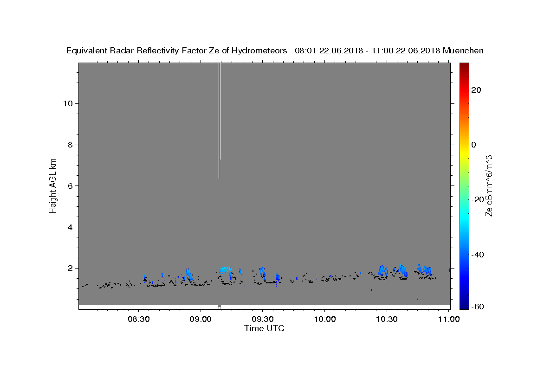Click the 'Time UTC' x-axis label
Screen dimensions: 557x371
tap(264, 328)
